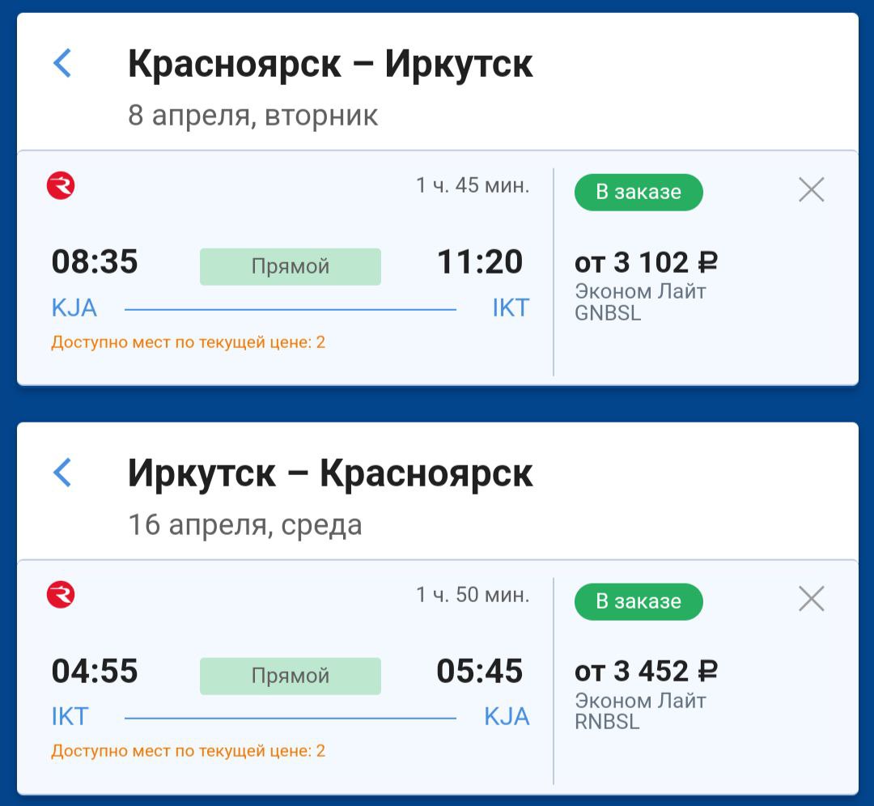Tap the '8 апреля, вторник' date
Image resolution: width=874 pixels, height=806 pixels.
(x=252, y=116)
